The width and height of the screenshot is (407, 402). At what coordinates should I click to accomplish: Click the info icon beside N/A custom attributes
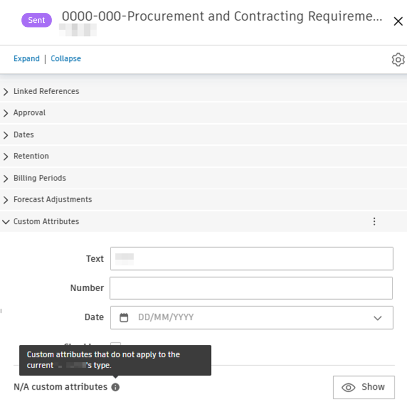pos(115,387)
